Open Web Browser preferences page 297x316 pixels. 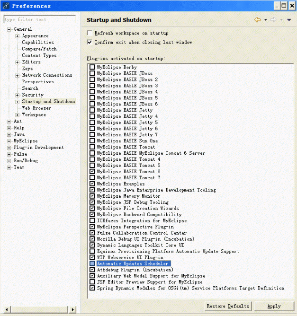pyautogui.click(x=36, y=108)
